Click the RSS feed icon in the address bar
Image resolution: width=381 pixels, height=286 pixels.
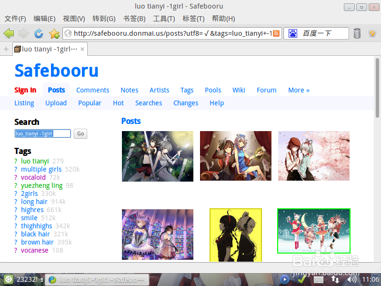click(x=276, y=33)
